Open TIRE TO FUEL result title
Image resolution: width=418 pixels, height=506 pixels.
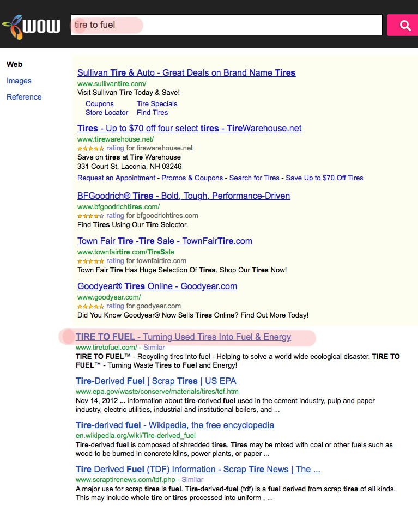pyautogui.click(x=183, y=337)
